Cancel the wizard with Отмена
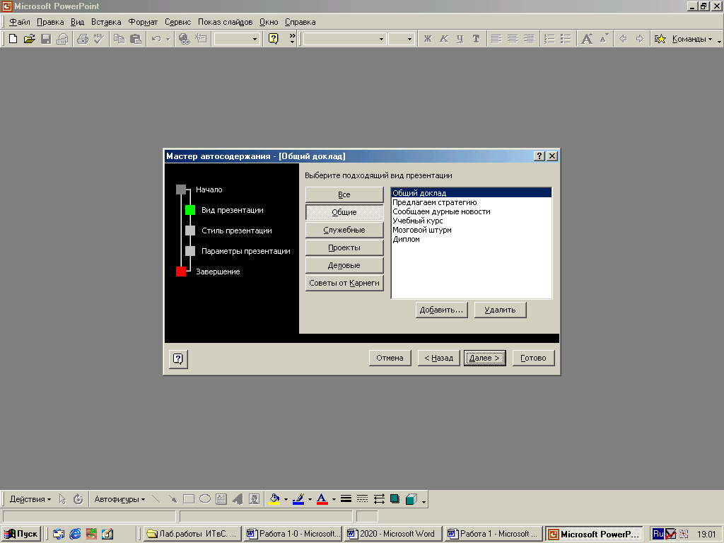724x543 pixels. [390, 358]
